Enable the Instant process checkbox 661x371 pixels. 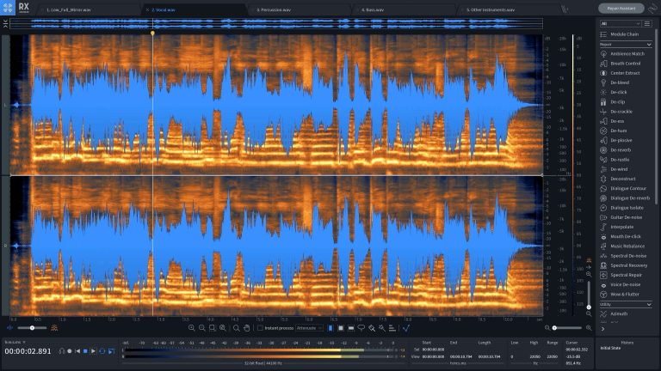tap(261, 327)
